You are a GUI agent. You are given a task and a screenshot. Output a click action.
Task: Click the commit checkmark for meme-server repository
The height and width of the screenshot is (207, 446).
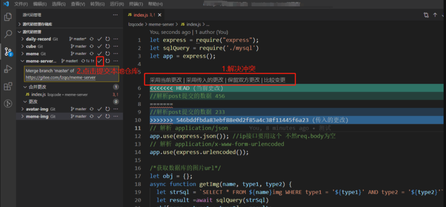click(x=100, y=61)
